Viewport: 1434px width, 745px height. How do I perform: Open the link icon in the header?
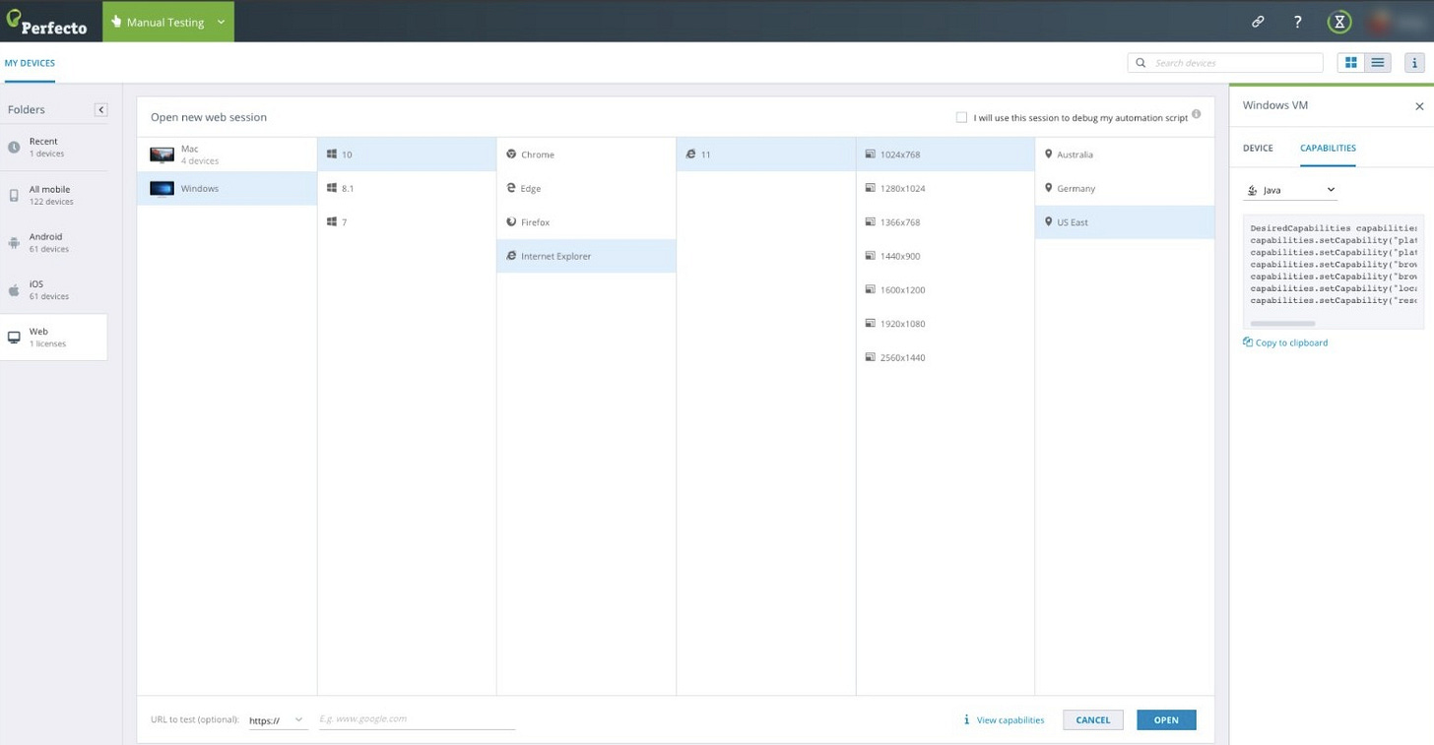click(x=1258, y=22)
